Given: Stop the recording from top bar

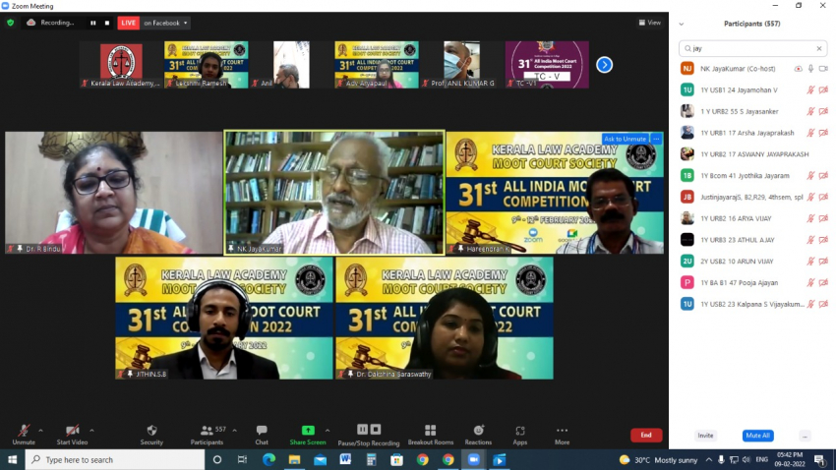Looking at the screenshot, I should tap(106, 23).
